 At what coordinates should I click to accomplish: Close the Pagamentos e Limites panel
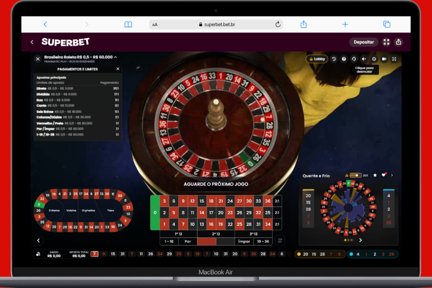(x=118, y=69)
